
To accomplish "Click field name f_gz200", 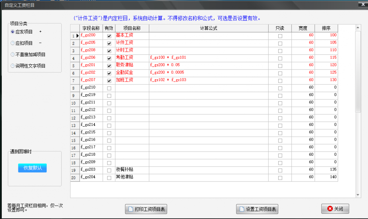I will (88, 35).
